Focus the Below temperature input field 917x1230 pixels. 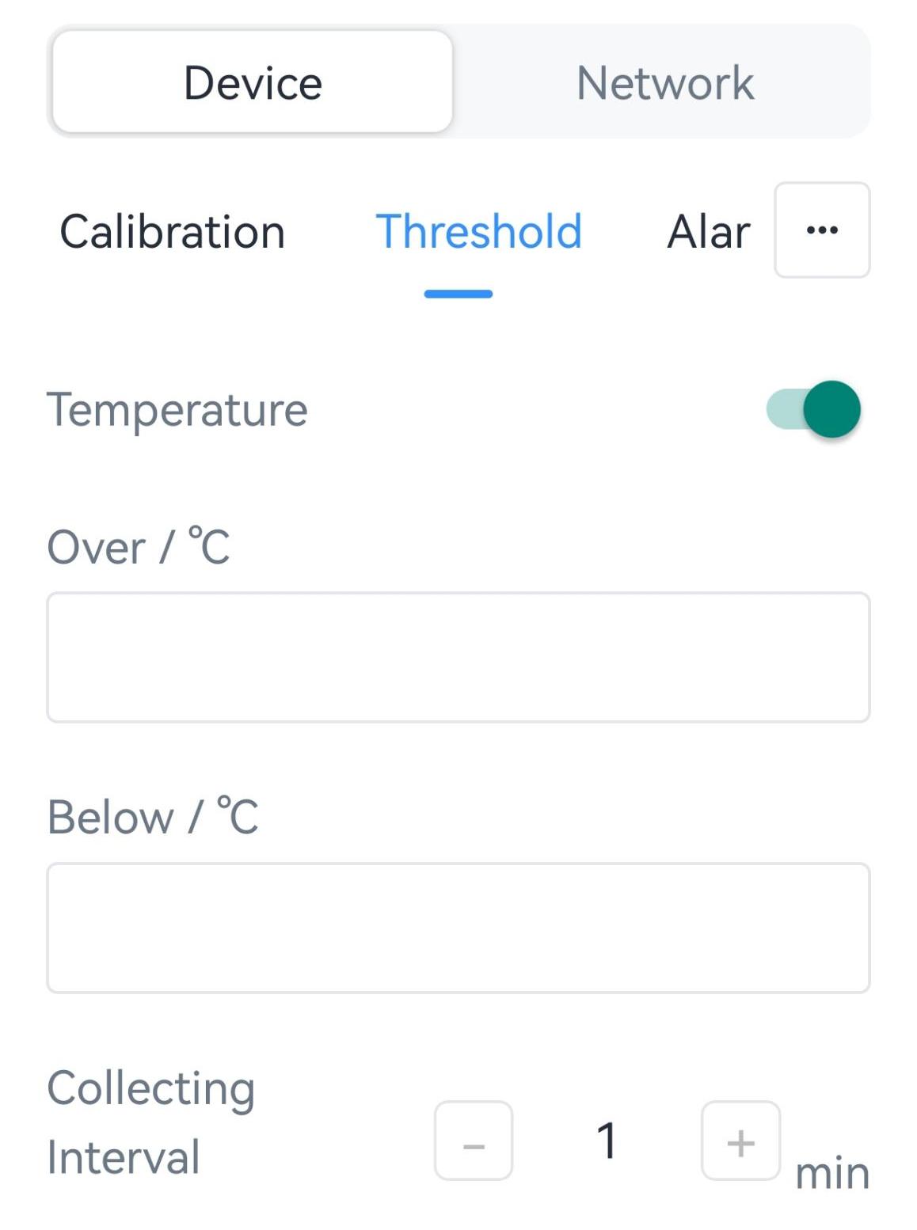click(x=458, y=928)
